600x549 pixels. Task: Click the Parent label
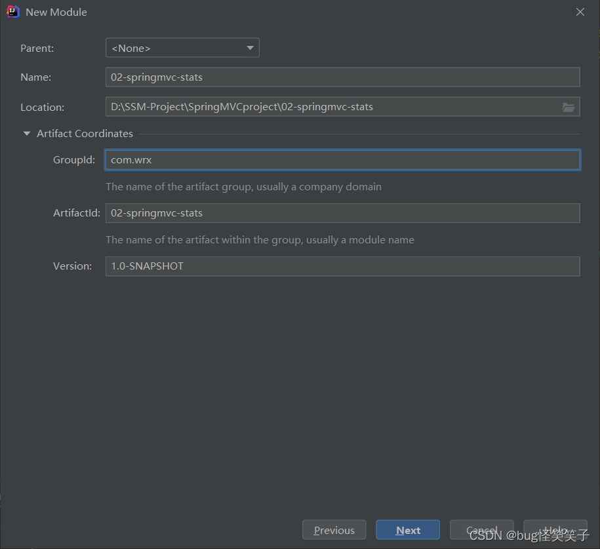[x=37, y=49]
